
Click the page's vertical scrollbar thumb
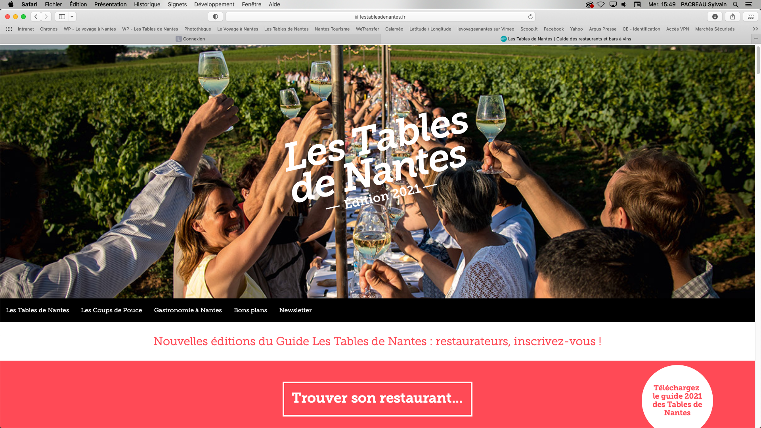click(x=758, y=60)
